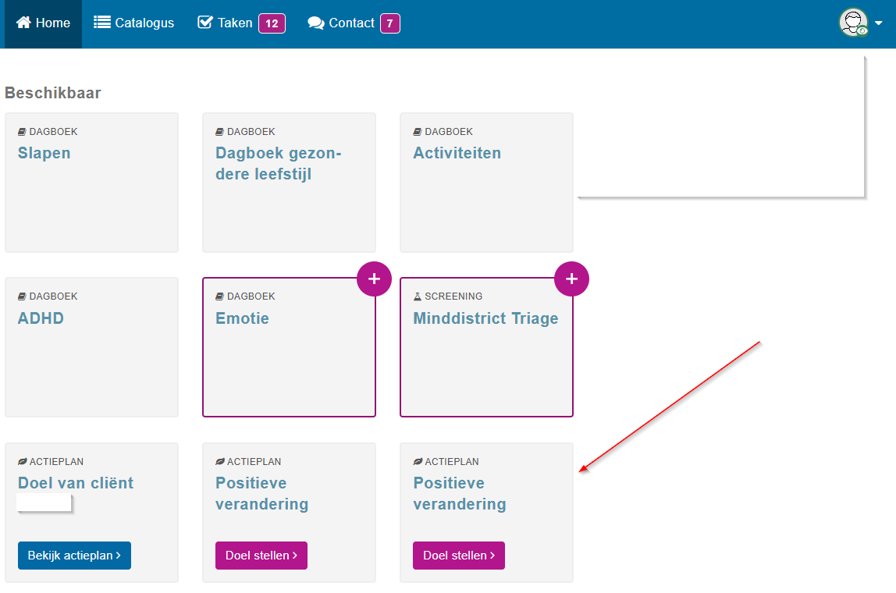Expand the user profile dropdown arrow
This screenshot has width=896, height=593.
click(879, 23)
